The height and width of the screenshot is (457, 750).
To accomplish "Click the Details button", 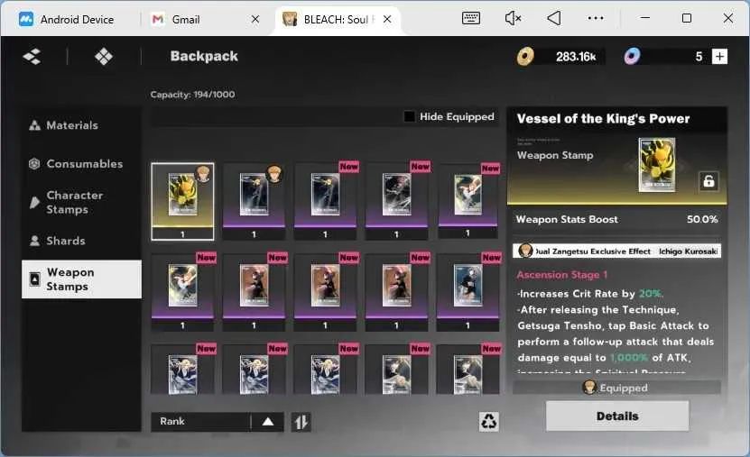I will click(617, 416).
